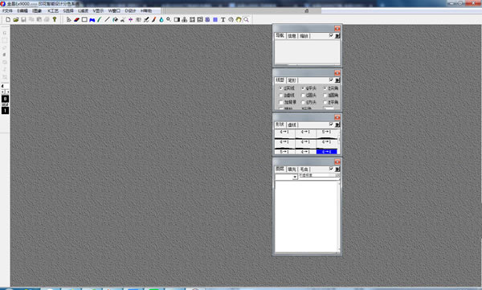Screen dimensions: 482x290
Task: Tick the checkbox in the third row, first column of the line type panel
Action: point(280,102)
